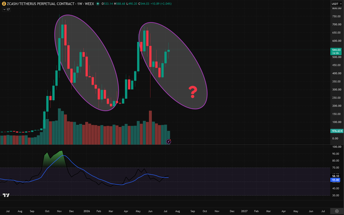Click the 200.00 price axis label
344x215 pixels.
click(336, 106)
